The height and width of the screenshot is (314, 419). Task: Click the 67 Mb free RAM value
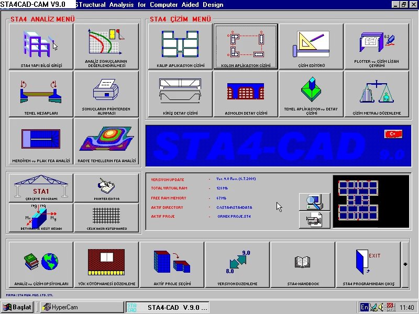click(x=221, y=198)
